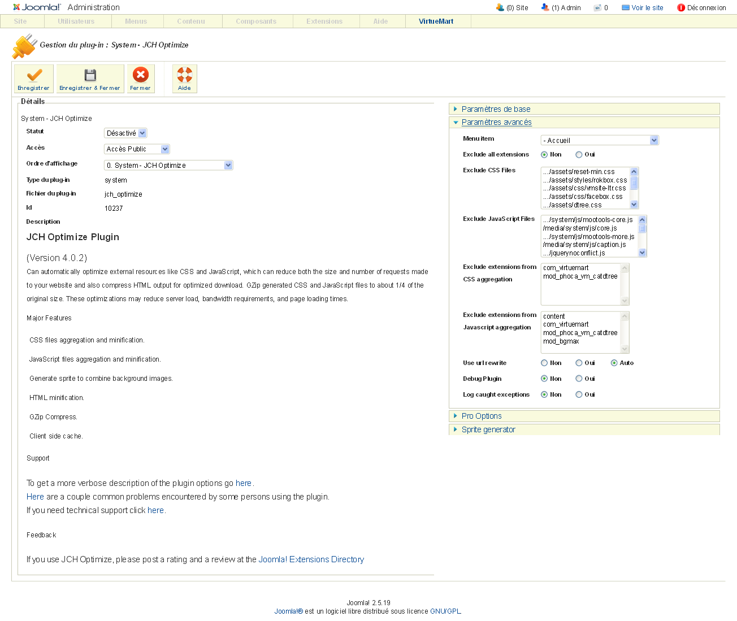Click the Déconnexion logout icon
Screen dimensions: 737x621
[681, 8]
